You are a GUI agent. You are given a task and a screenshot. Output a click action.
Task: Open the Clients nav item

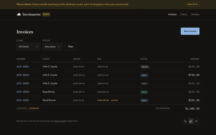tap(184, 14)
